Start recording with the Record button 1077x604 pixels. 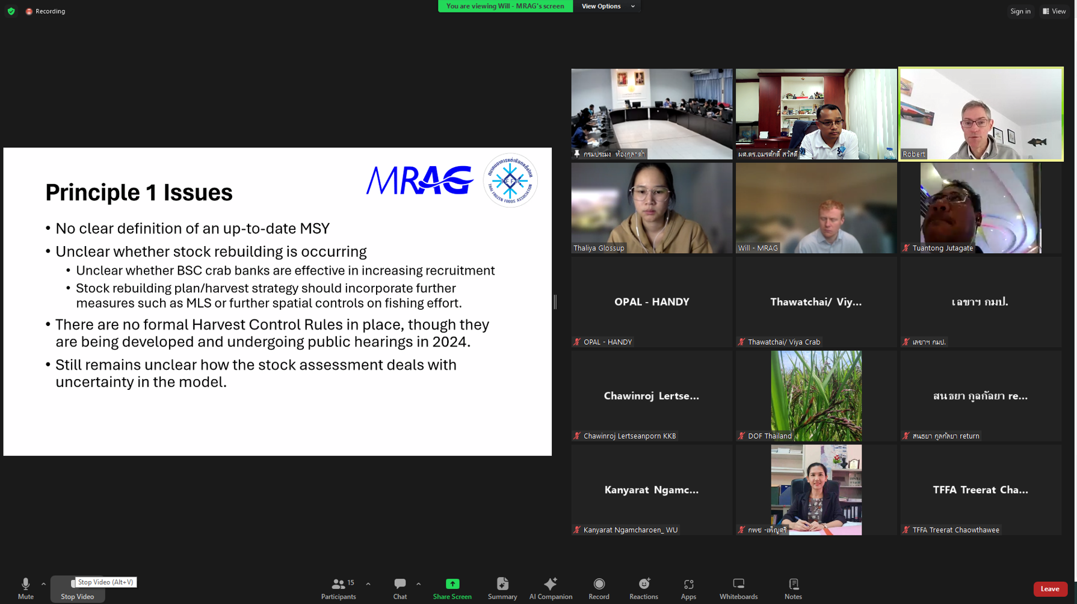tap(599, 588)
